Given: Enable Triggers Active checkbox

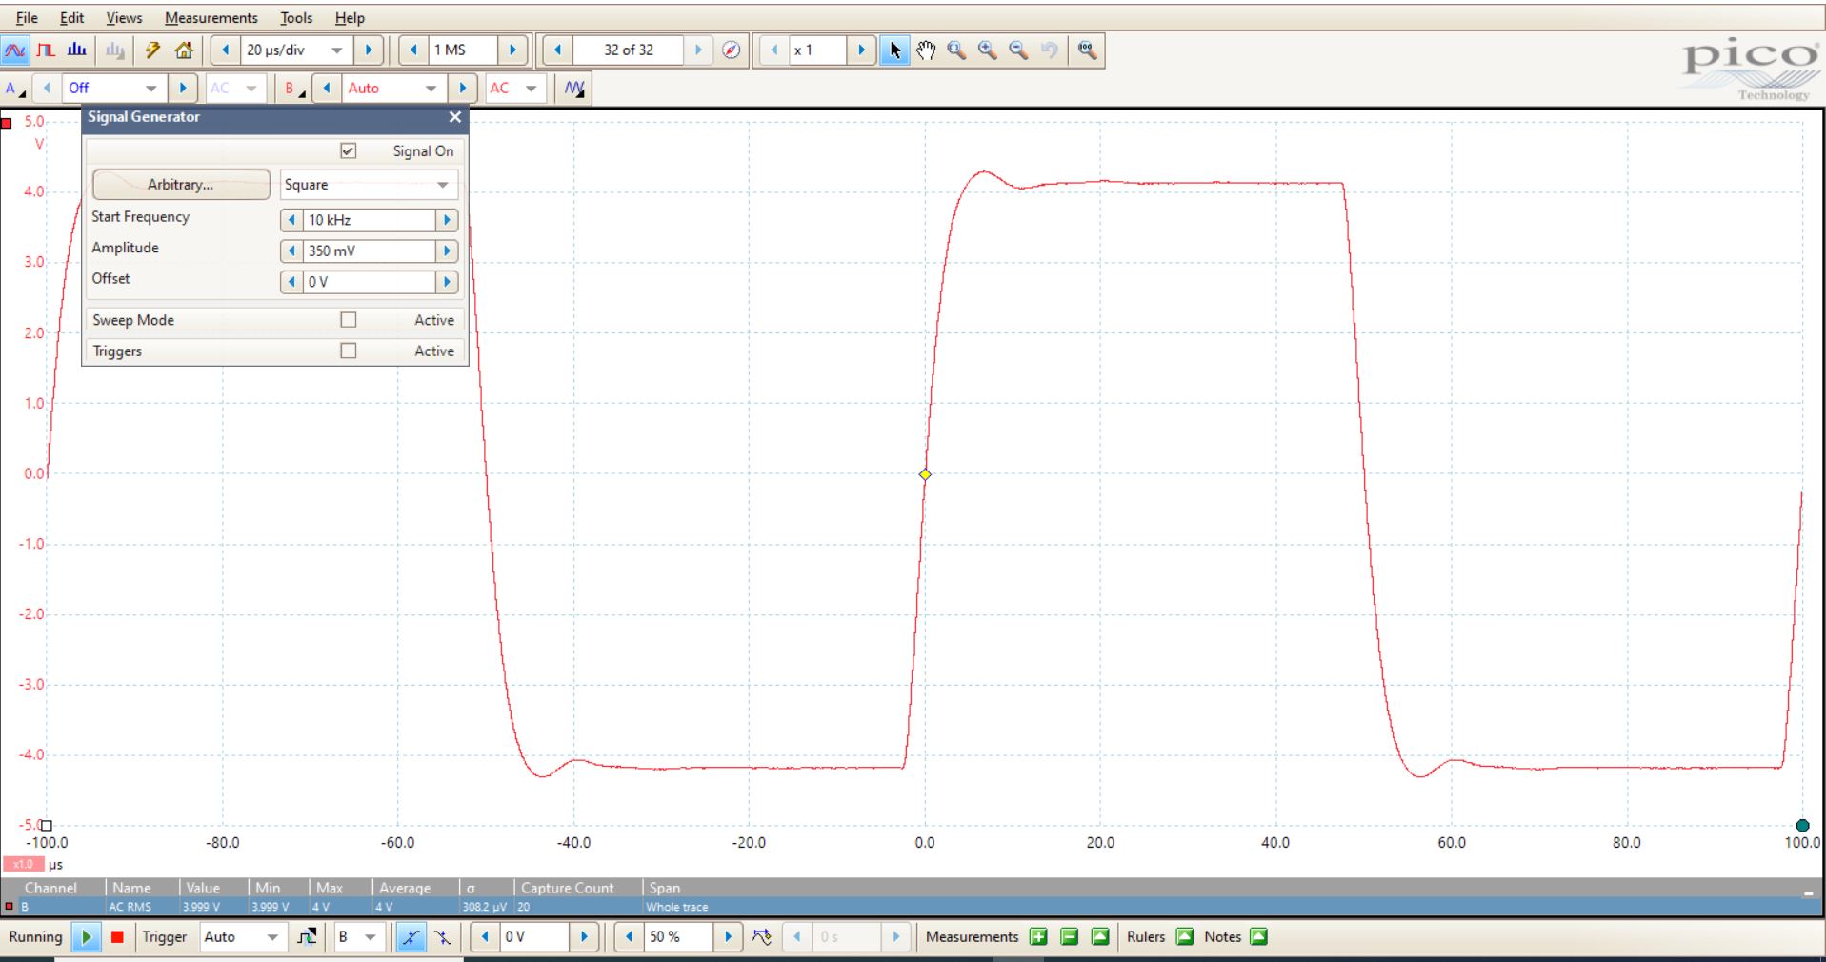Looking at the screenshot, I should [349, 351].
